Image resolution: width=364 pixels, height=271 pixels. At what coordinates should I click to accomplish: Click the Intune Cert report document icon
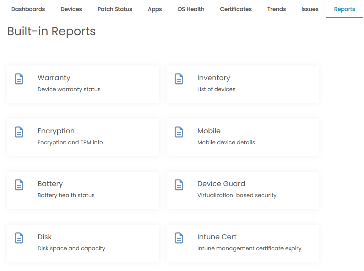pos(179,238)
